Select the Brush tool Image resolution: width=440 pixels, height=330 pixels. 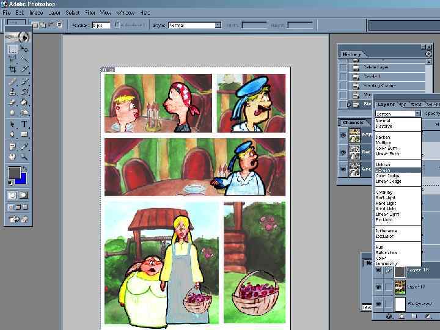24,82
